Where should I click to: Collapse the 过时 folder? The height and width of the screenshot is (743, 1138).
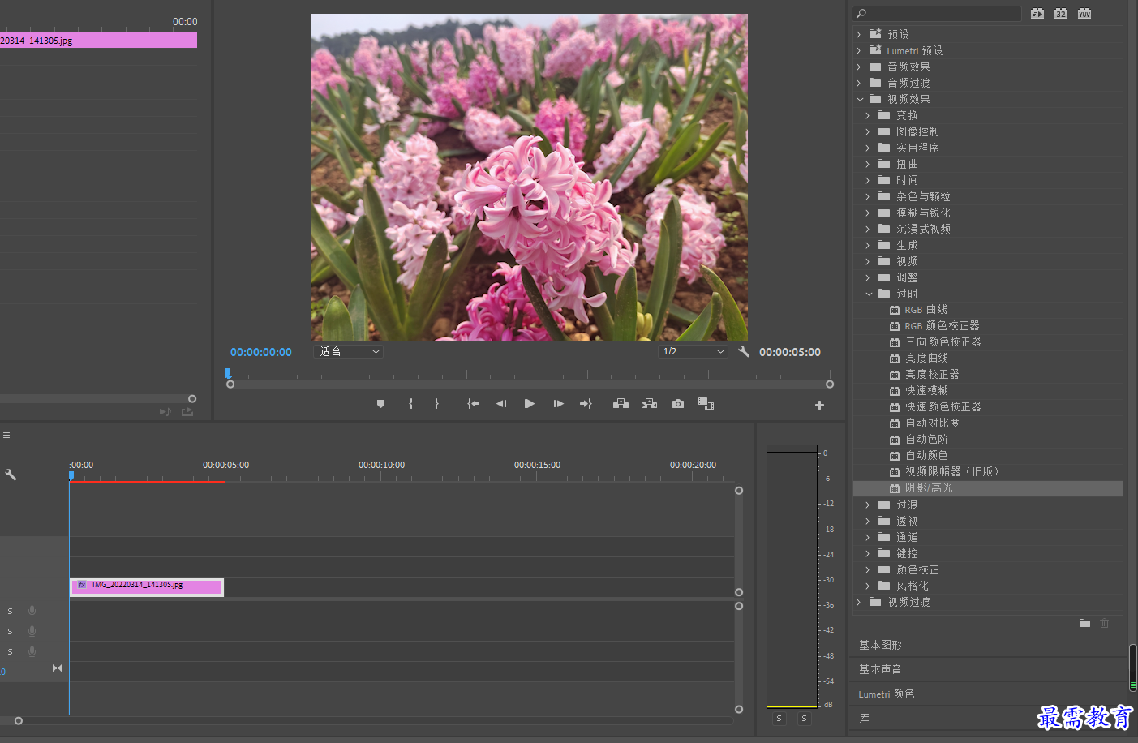[869, 294]
